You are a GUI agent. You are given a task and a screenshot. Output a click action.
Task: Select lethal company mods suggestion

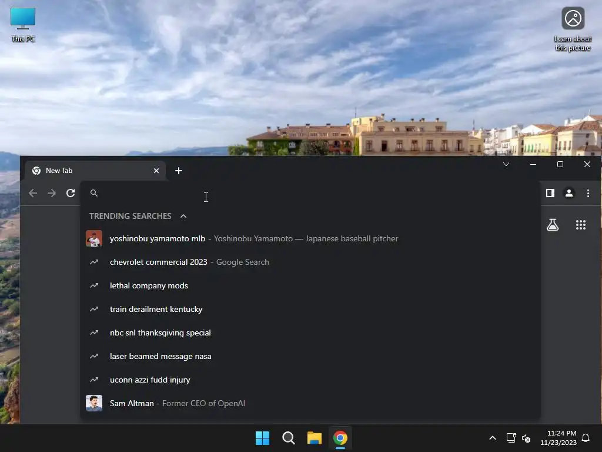point(310,285)
